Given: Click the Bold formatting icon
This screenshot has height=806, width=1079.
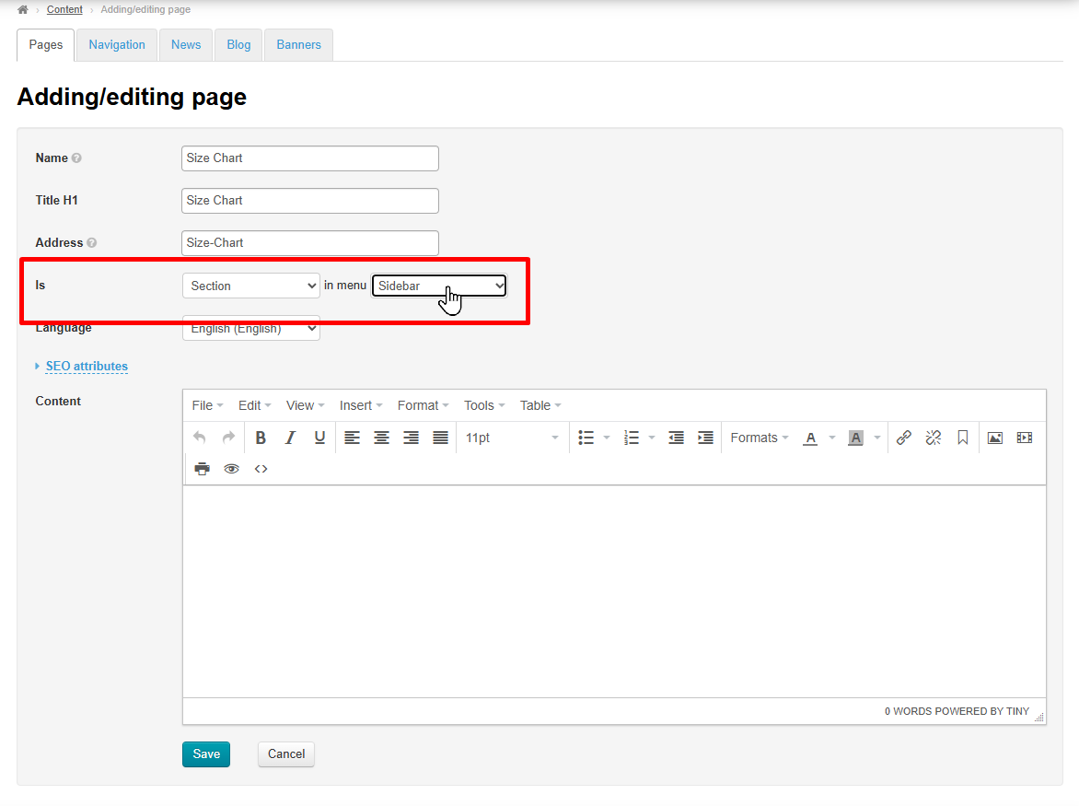Looking at the screenshot, I should (261, 438).
